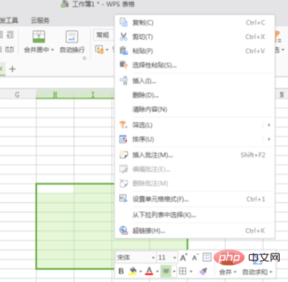The width and height of the screenshot is (288, 282).
Task: Click the active white cell in selection
Action: (55, 188)
